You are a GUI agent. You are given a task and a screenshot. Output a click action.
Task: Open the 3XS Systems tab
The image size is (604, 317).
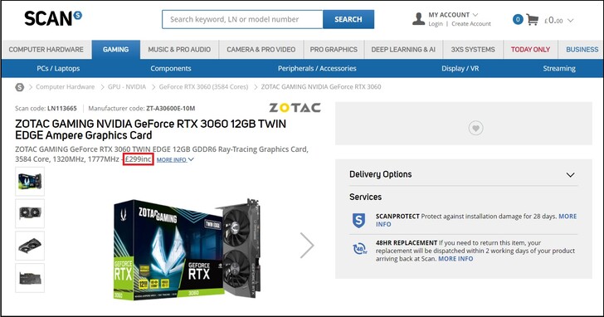click(473, 50)
